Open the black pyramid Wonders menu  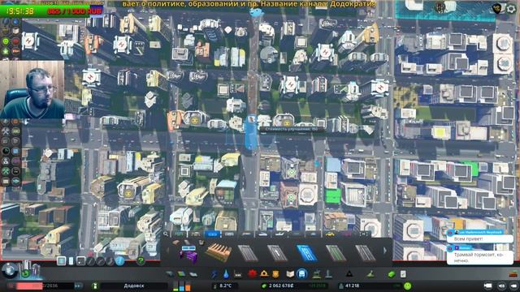pyautogui.click(x=349, y=274)
